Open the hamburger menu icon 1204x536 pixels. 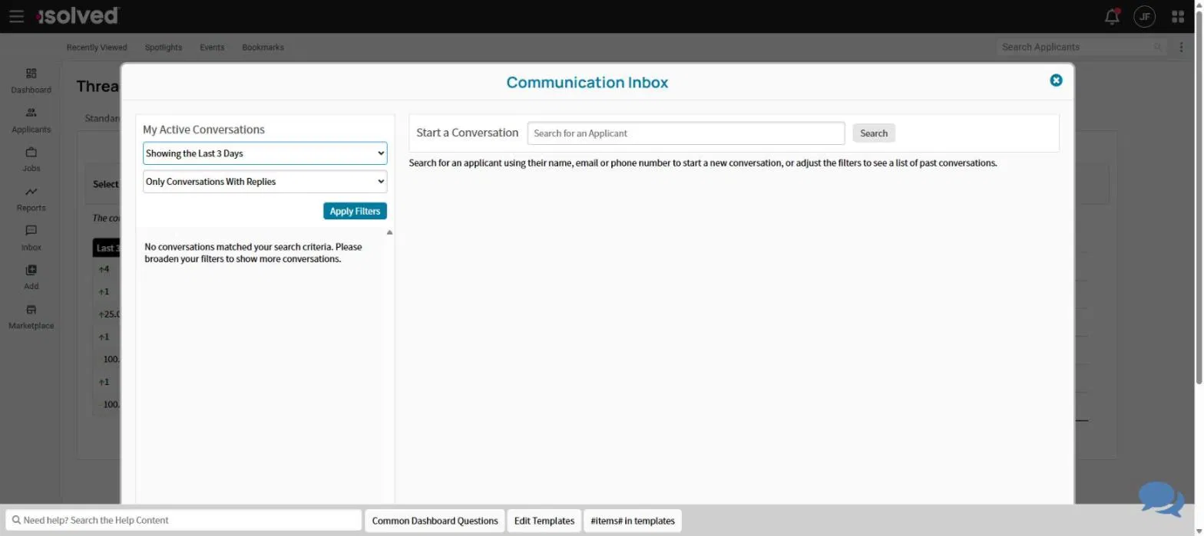pyautogui.click(x=16, y=16)
